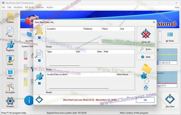Screen dimensions: 181x115
Task: Uncheck the folders scan checkbox
Action: pyautogui.click(x=39, y=38)
